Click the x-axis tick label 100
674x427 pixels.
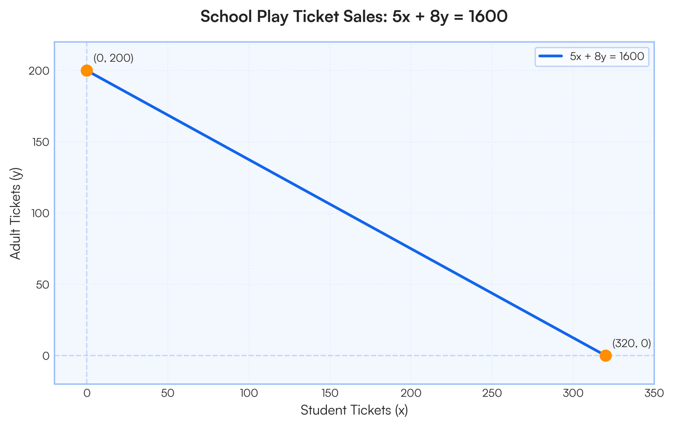248,393
